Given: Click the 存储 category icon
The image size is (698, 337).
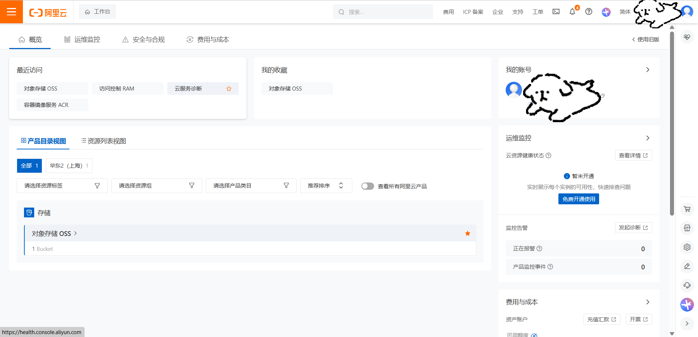Looking at the screenshot, I should (x=29, y=213).
